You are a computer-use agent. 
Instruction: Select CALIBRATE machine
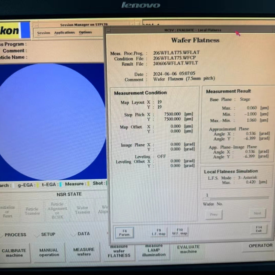[x=14, y=253]
